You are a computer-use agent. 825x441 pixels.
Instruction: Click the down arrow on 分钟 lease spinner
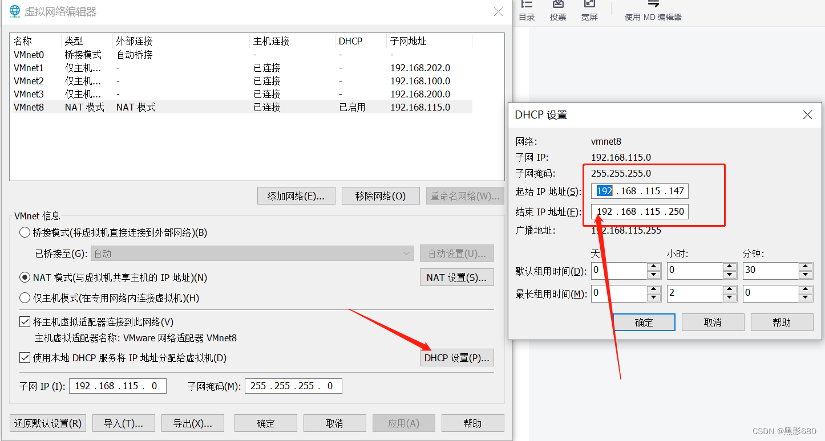806,274
